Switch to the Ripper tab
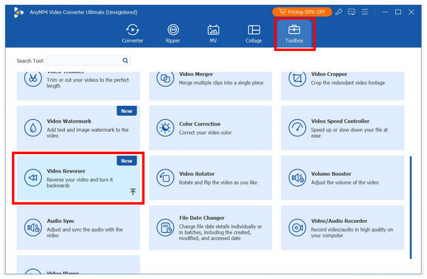Viewport: 427px width, 279px height. coord(173,33)
